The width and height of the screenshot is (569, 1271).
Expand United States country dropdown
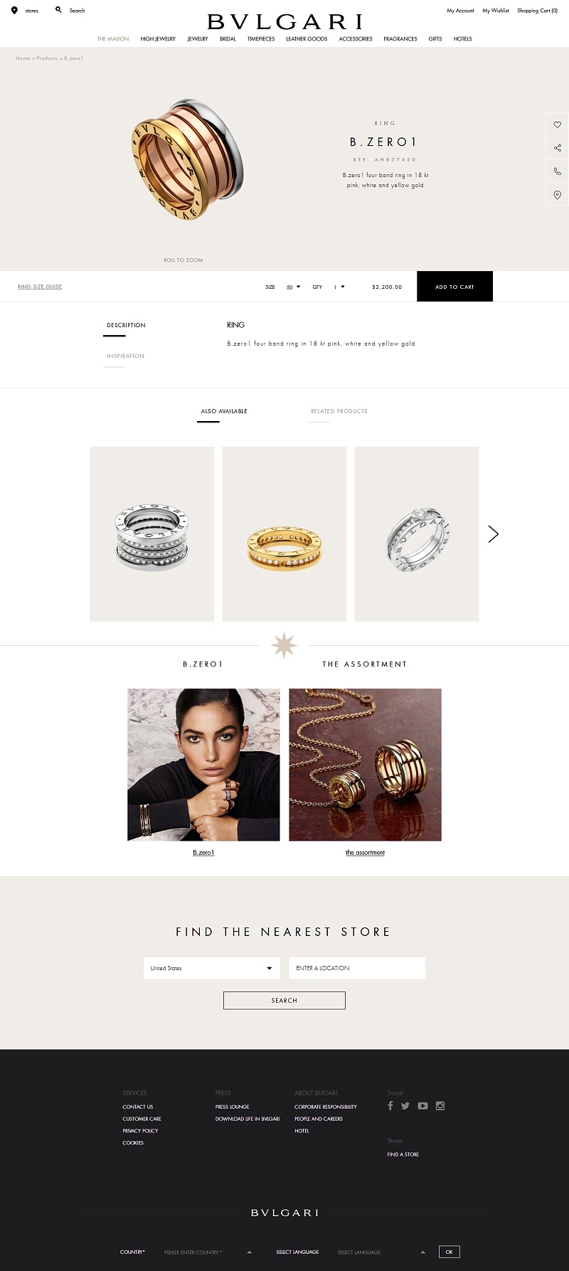(x=211, y=968)
